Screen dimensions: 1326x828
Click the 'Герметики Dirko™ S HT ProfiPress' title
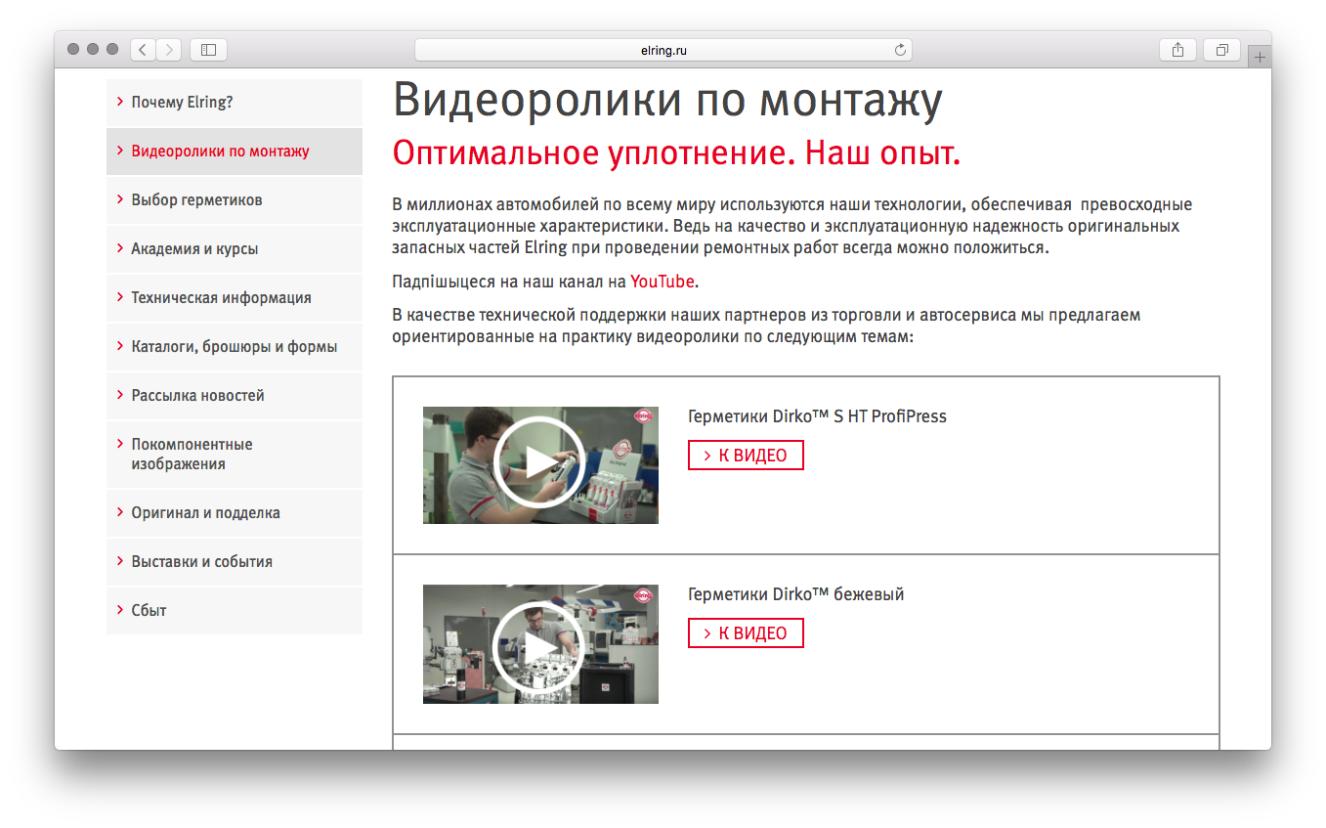click(x=817, y=416)
